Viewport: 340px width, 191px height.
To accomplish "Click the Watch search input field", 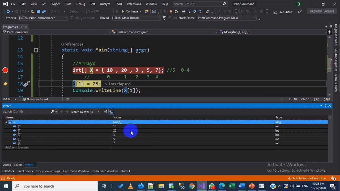I will pos(26,112).
